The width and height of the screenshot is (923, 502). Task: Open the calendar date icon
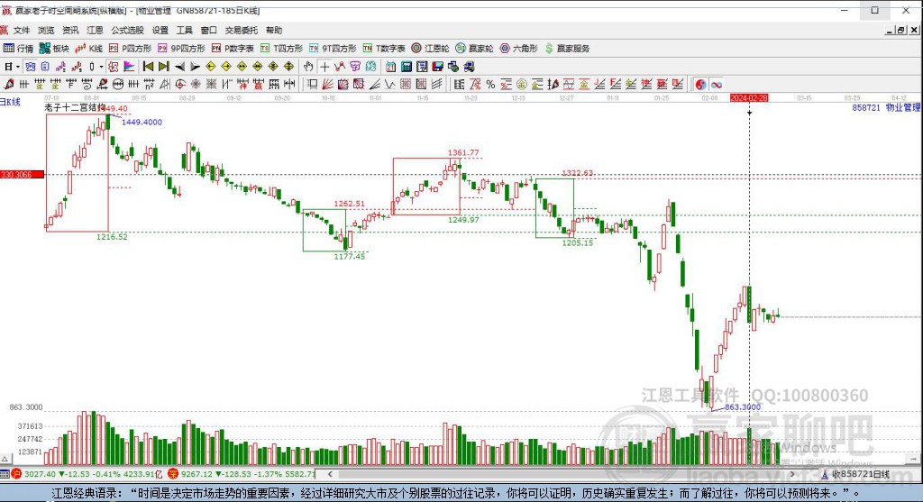pyautogui.click(x=390, y=67)
